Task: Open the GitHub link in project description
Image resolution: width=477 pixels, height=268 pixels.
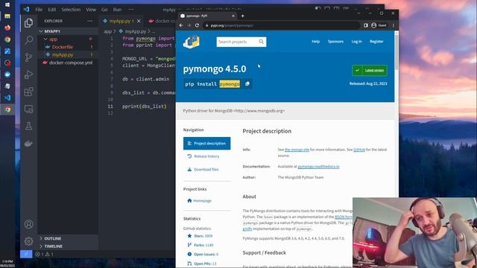Action: 359,150
